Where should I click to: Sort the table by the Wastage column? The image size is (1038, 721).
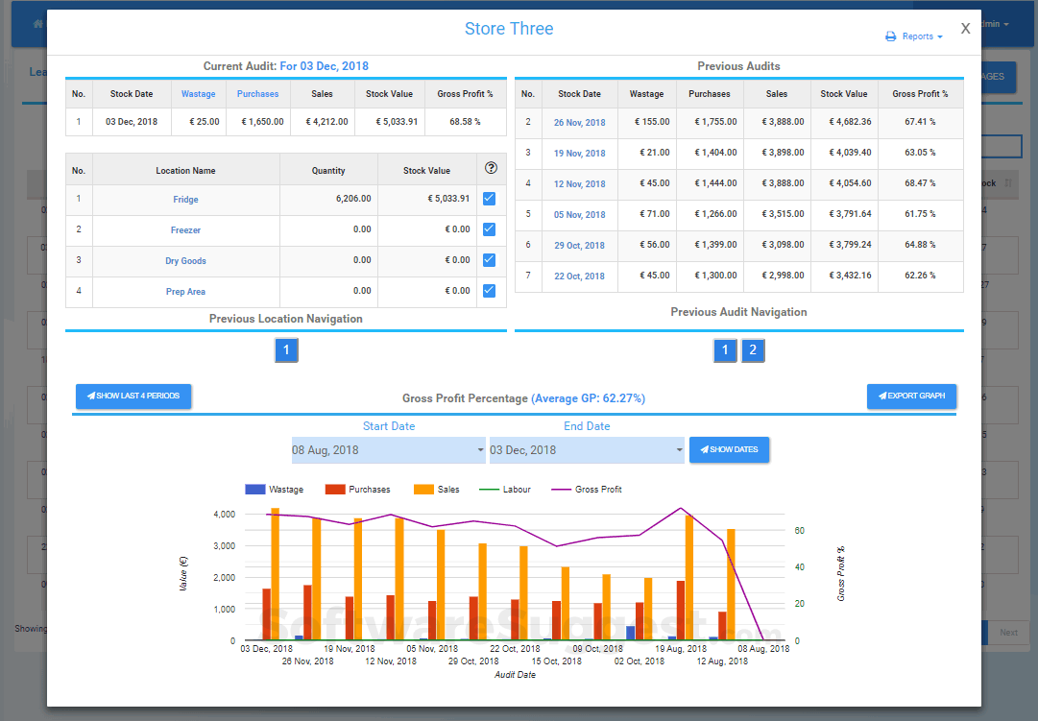point(198,94)
